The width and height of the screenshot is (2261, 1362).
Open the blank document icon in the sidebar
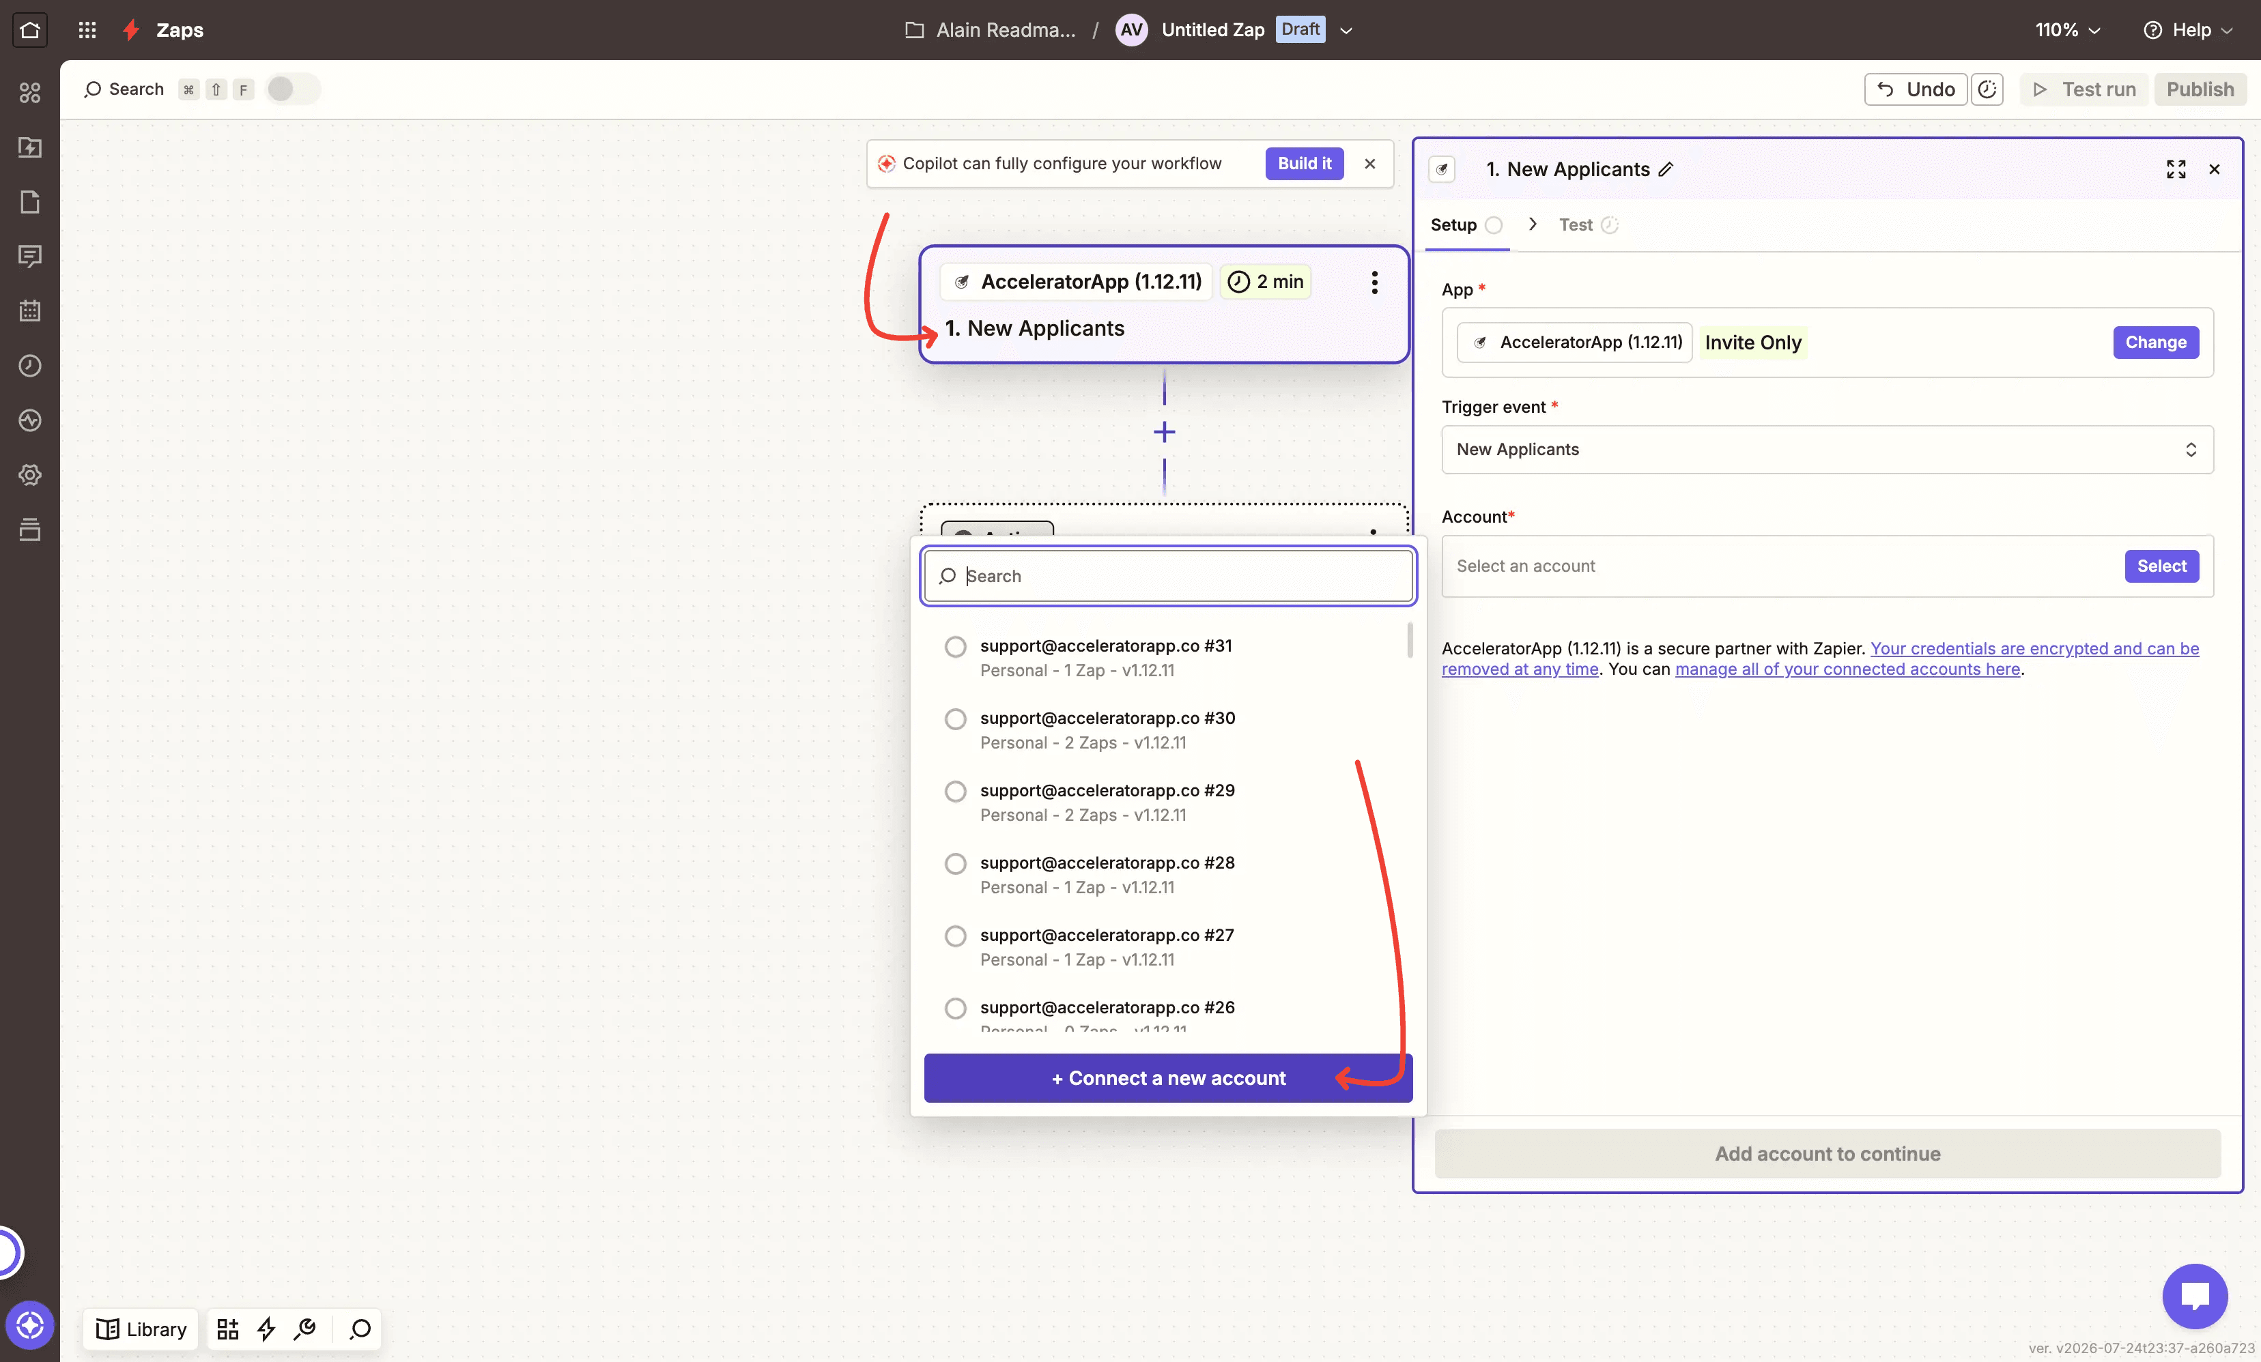(29, 202)
